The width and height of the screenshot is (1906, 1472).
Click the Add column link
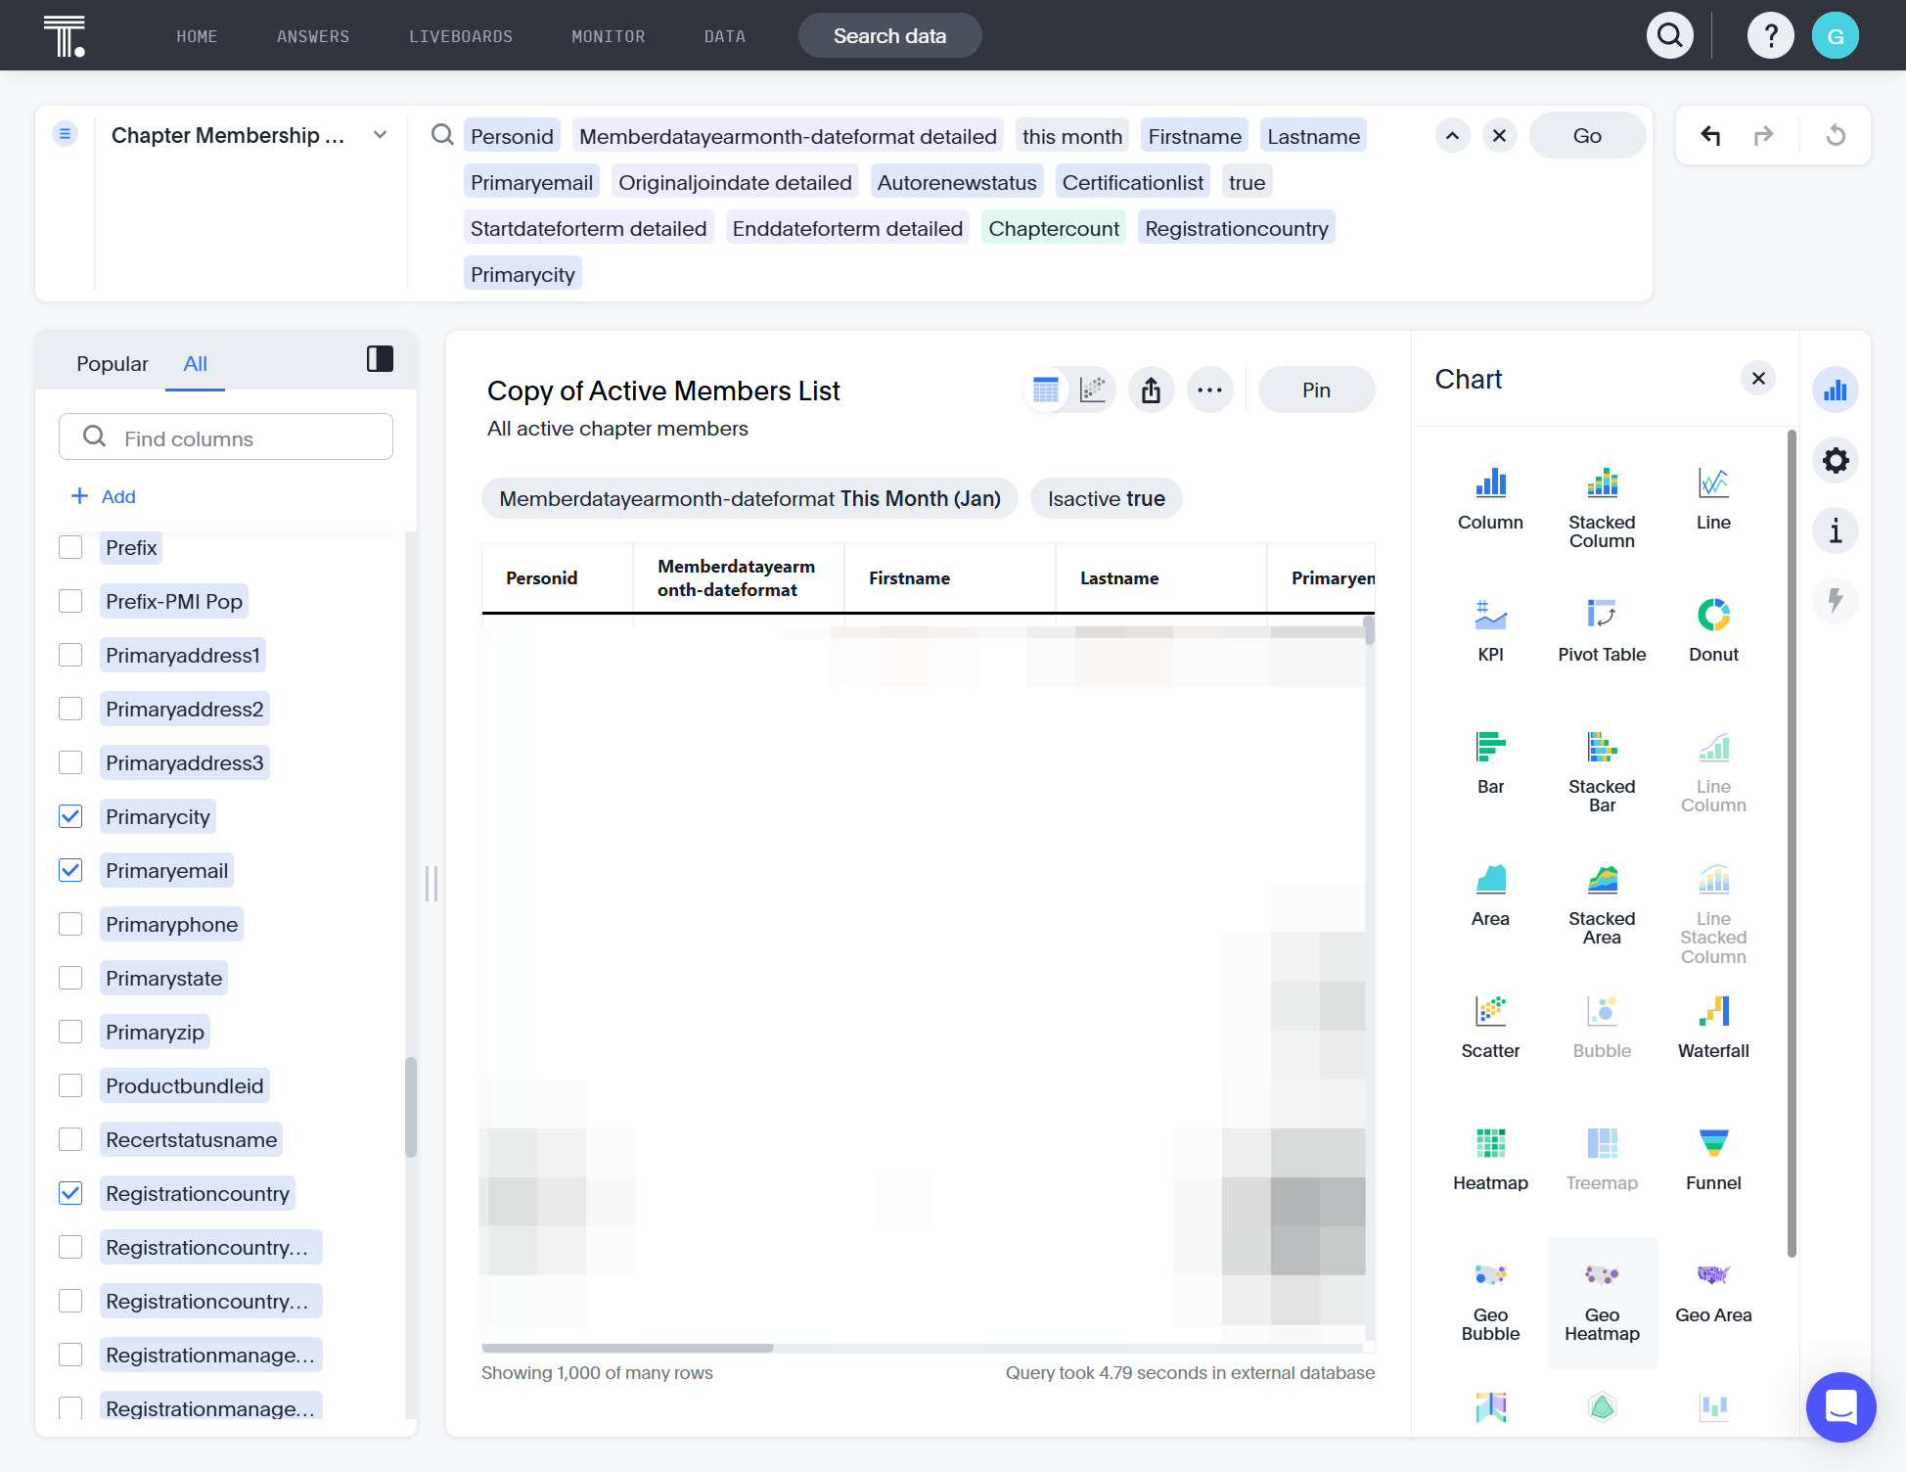104,496
